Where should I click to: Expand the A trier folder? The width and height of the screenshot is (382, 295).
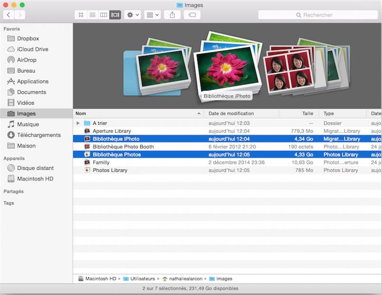[78, 123]
